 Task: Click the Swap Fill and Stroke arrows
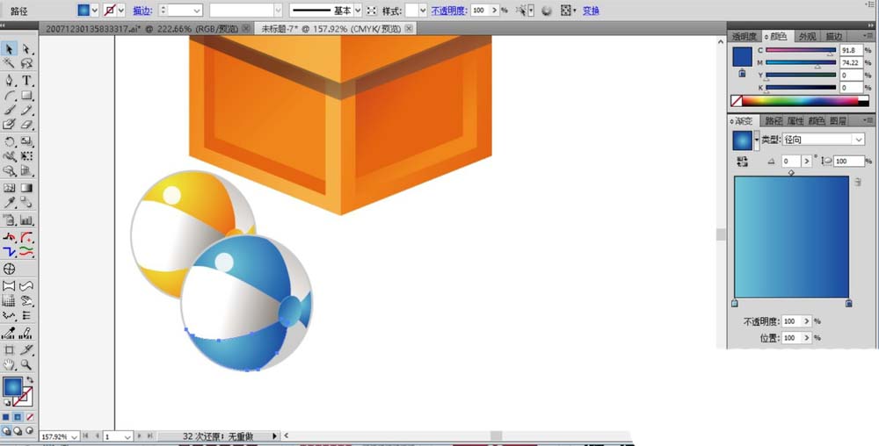click(30, 380)
